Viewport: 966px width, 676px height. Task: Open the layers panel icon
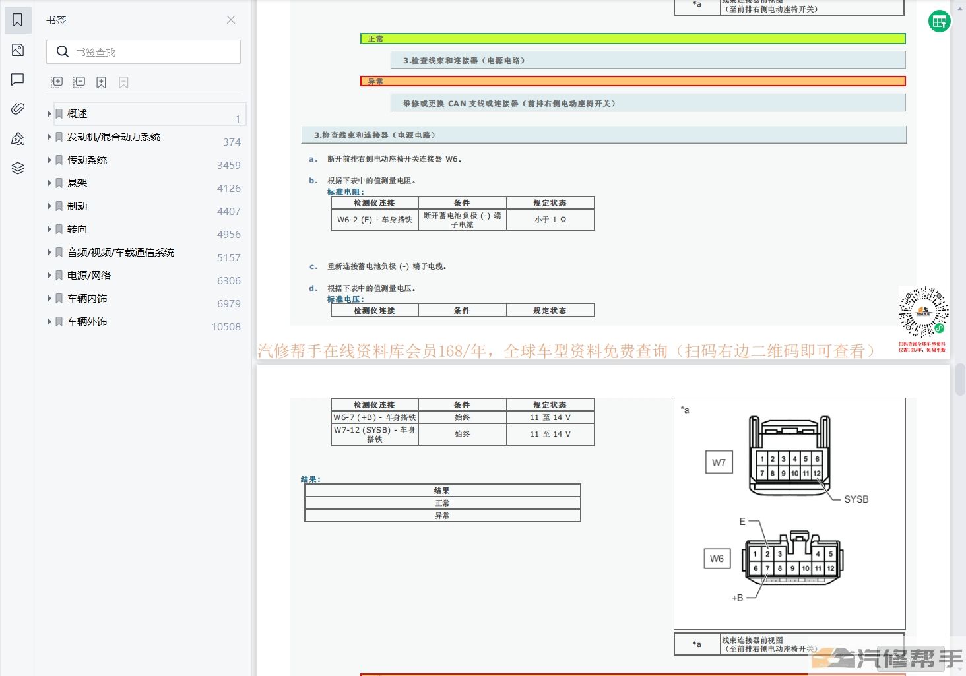click(x=18, y=168)
